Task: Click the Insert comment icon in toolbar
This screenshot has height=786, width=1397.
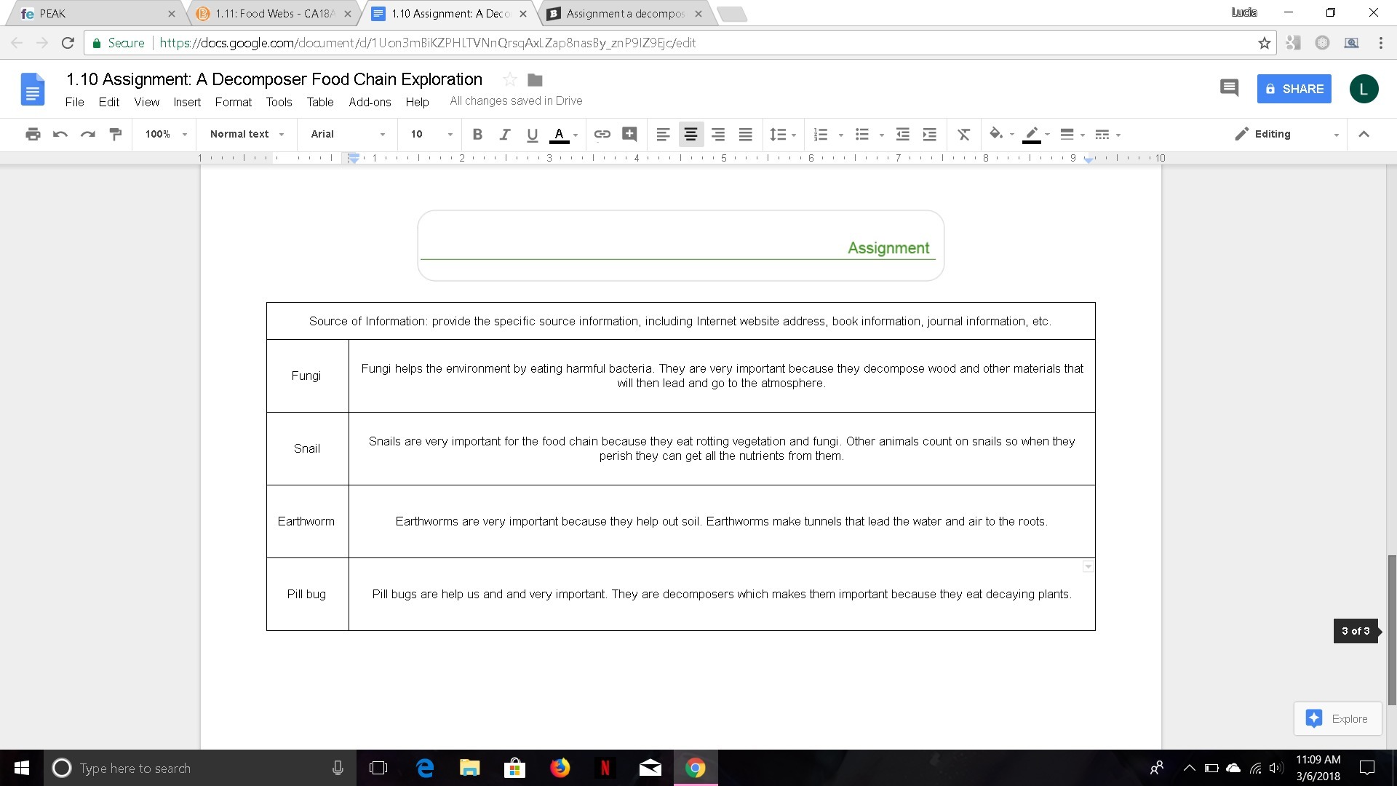Action: click(x=629, y=134)
